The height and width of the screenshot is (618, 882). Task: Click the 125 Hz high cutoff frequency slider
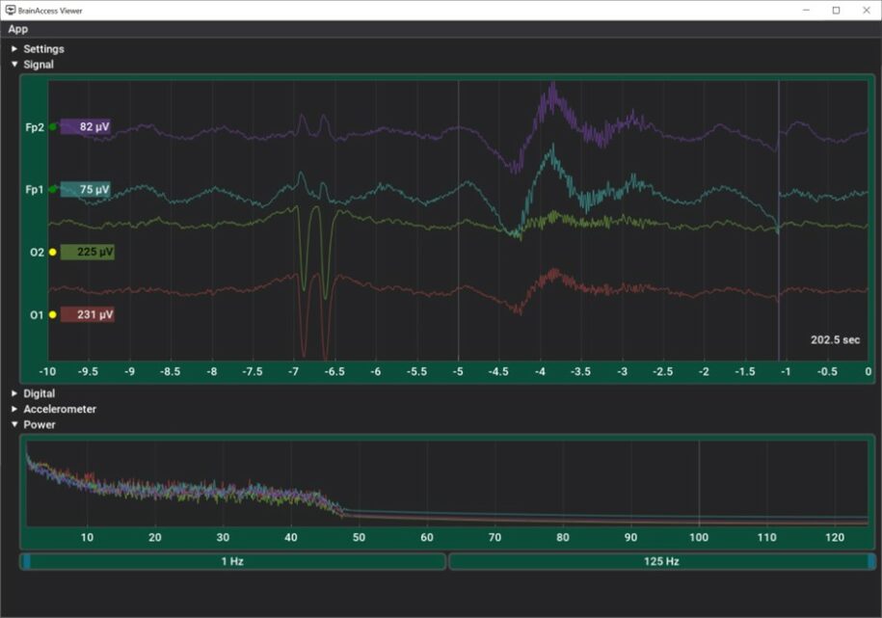point(662,560)
